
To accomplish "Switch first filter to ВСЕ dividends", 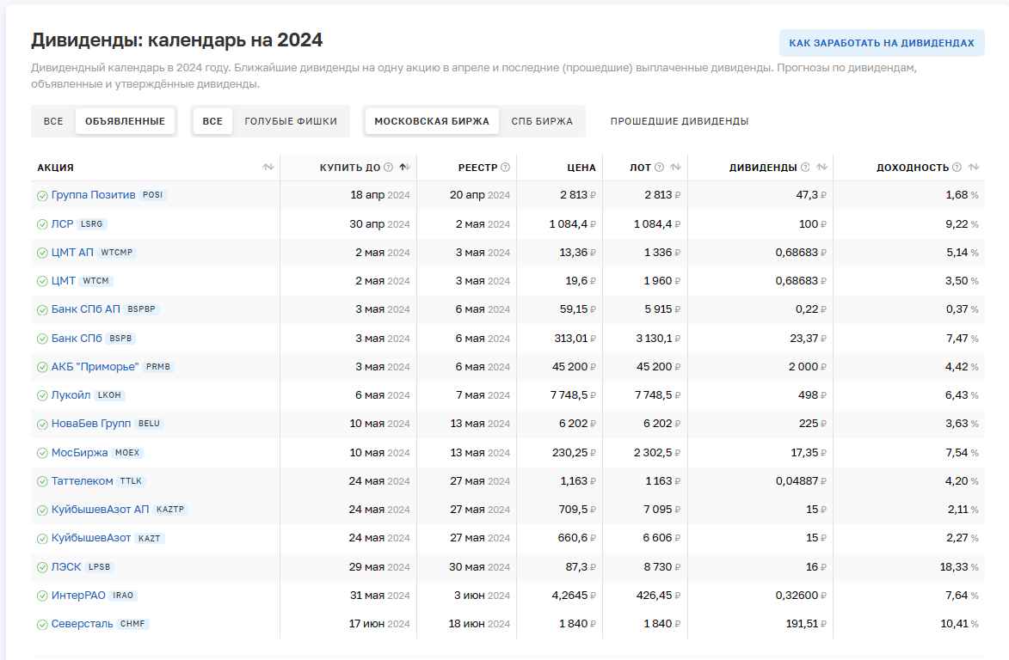I will (53, 121).
